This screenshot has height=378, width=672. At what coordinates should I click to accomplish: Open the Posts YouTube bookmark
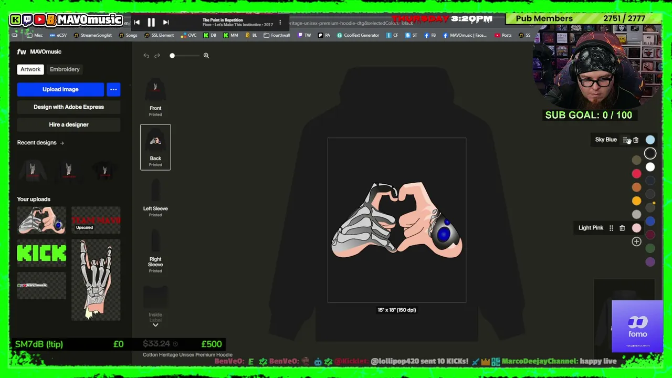[503, 35]
